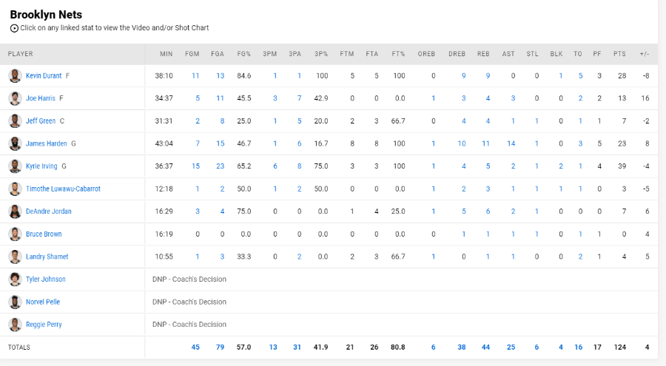
Task: View team total 38 defensive rebounds
Action: click(x=461, y=347)
